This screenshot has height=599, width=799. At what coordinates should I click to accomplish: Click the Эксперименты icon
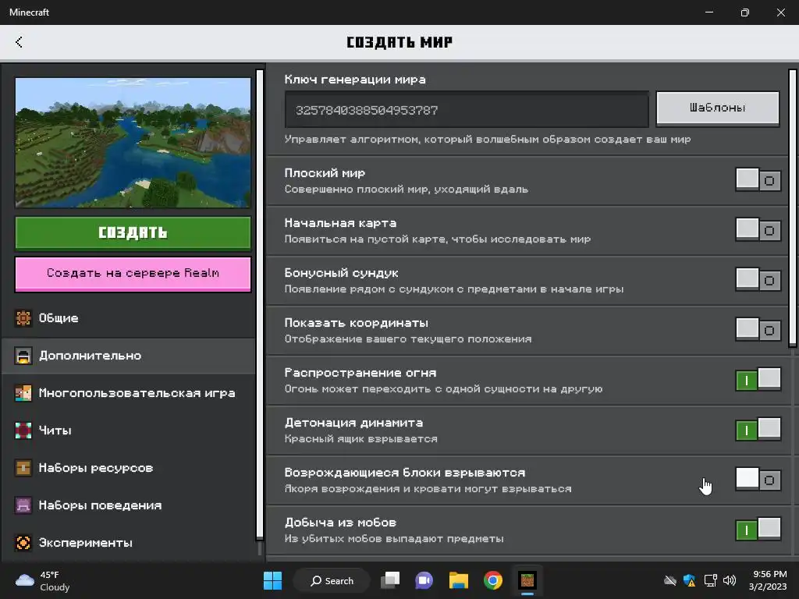tap(23, 543)
